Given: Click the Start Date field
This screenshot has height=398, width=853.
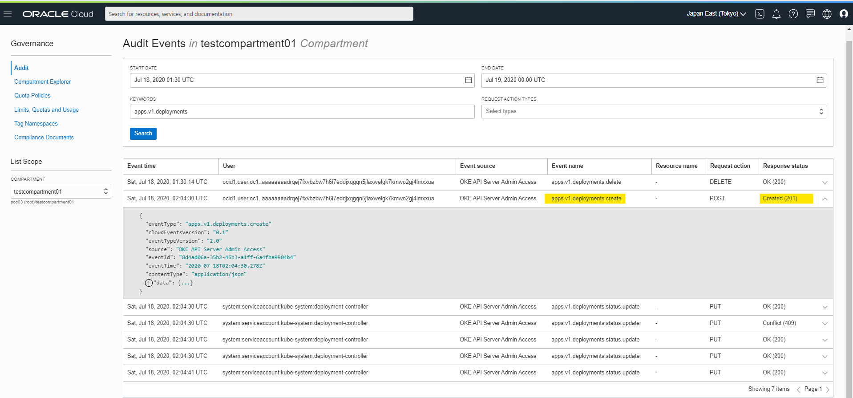Looking at the screenshot, I should pos(302,80).
